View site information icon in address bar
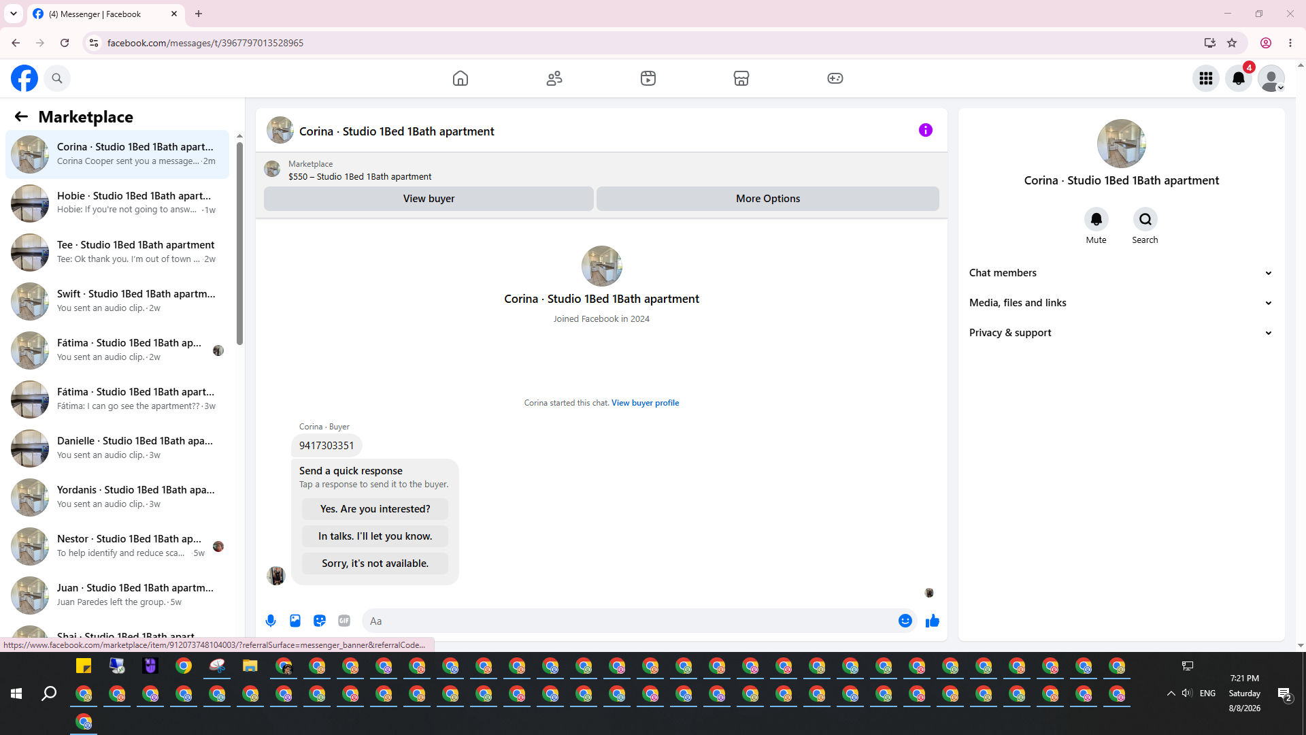This screenshot has width=1306, height=735. (94, 43)
